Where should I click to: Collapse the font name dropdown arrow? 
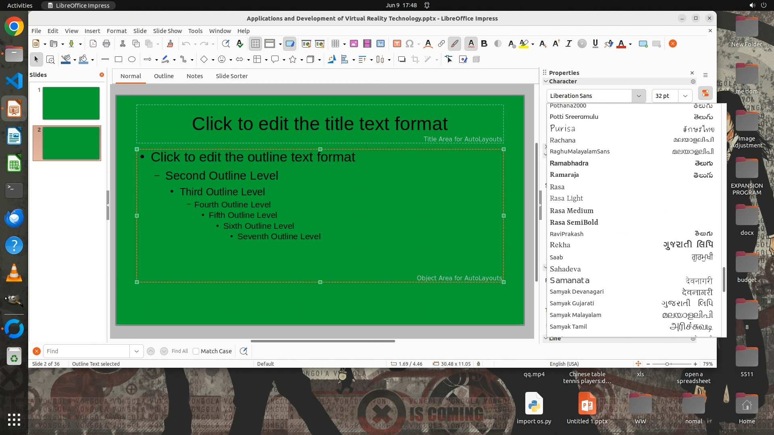[639, 96]
